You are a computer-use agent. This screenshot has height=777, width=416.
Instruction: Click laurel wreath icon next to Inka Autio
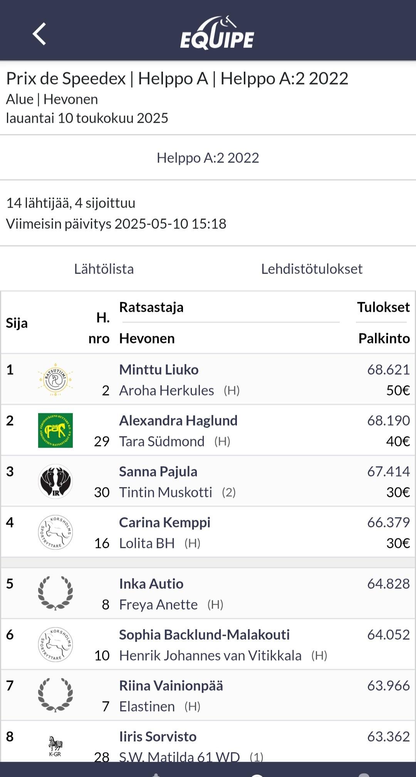pos(55,593)
